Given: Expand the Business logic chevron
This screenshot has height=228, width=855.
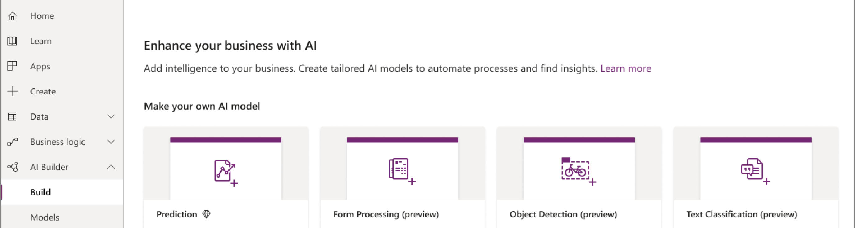Looking at the screenshot, I should [x=111, y=142].
